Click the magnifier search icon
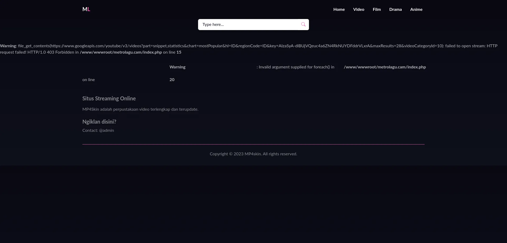507x243 pixels. tap(303, 25)
